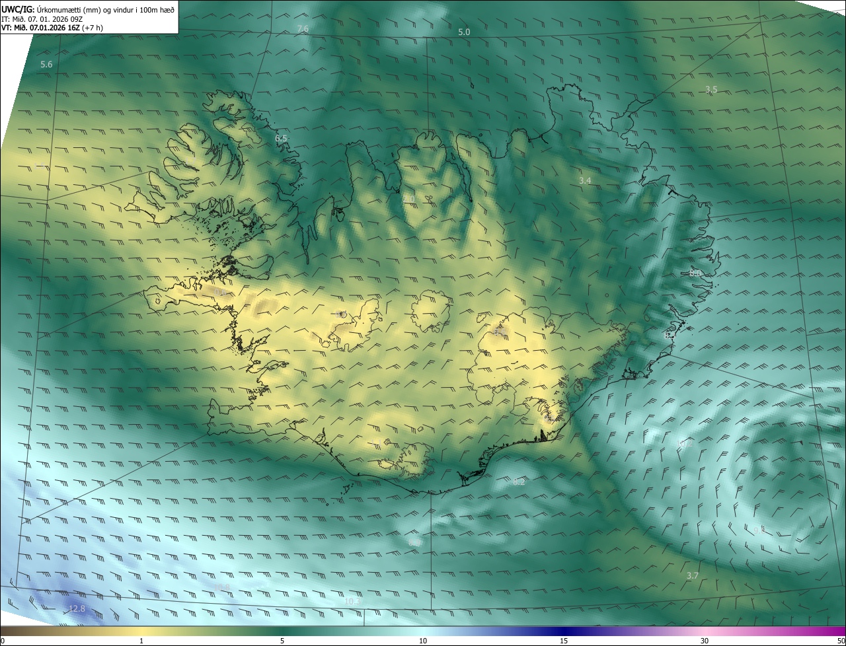Click the colorbar tick label '0'
Image resolution: width=846 pixels, height=646 pixels.
coord(3,641)
